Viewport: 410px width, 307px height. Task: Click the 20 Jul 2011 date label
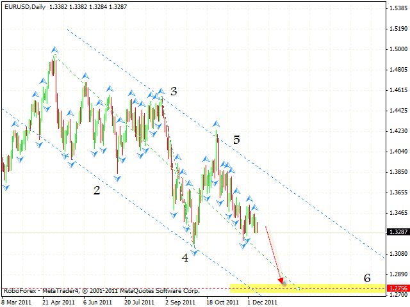tap(140, 303)
